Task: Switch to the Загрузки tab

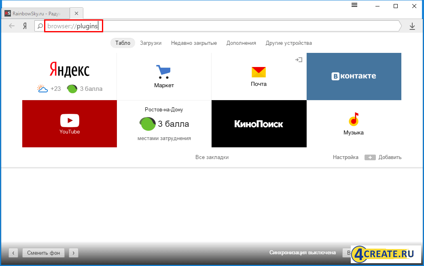Action: pyautogui.click(x=151, y=43)
